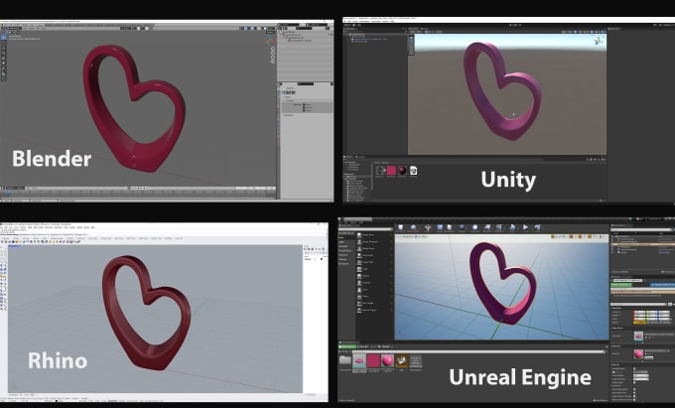675x408 pixels.
Task: Open the Perspective dropdown in Unreal viewport
Action: coord(408,236)
